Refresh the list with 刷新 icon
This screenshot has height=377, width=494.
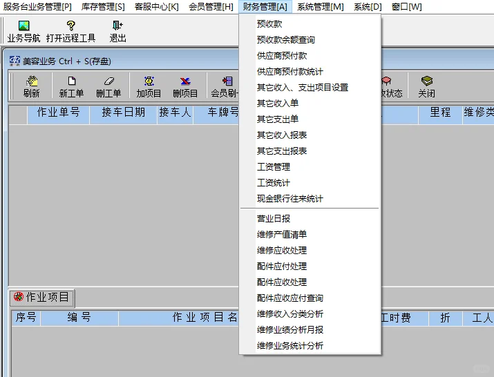pyautogui.click(x=32, y=81)
